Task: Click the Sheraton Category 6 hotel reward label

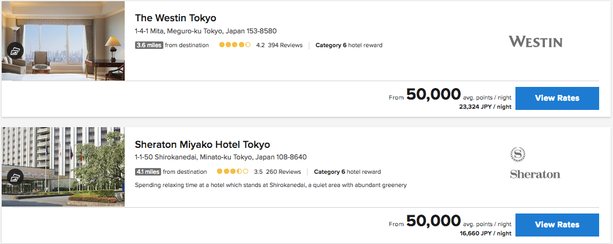Action: coord(347,171)
